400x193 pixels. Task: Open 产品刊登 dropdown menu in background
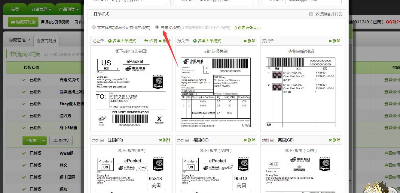[x=69, y=9]
